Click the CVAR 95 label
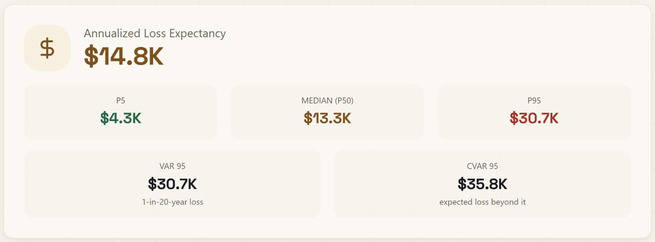The width and height of the screenshot is (655, 242). point(483,166)
